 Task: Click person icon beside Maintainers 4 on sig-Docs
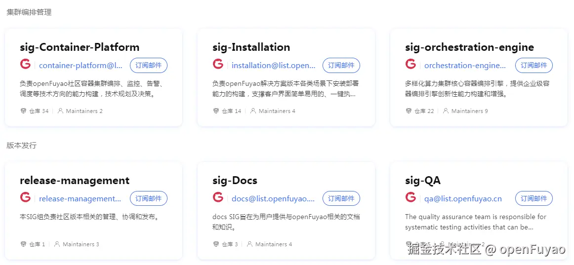[x=249, y=244]
